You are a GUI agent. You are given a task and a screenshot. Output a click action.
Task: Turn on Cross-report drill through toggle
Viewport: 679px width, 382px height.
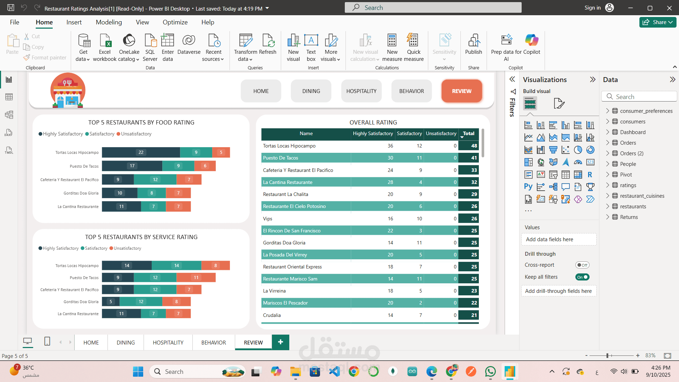coord(582,265)
